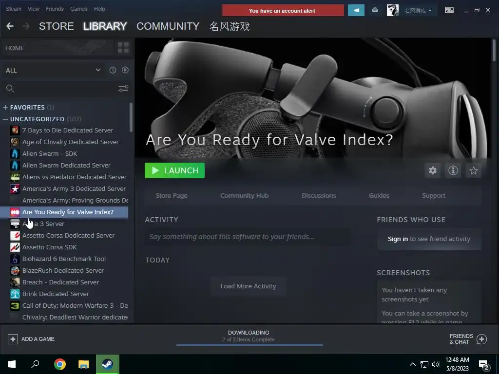The image size is (499, 374).
Task: Toggle the ready-to-play filter icon
Action: point(125,70)
